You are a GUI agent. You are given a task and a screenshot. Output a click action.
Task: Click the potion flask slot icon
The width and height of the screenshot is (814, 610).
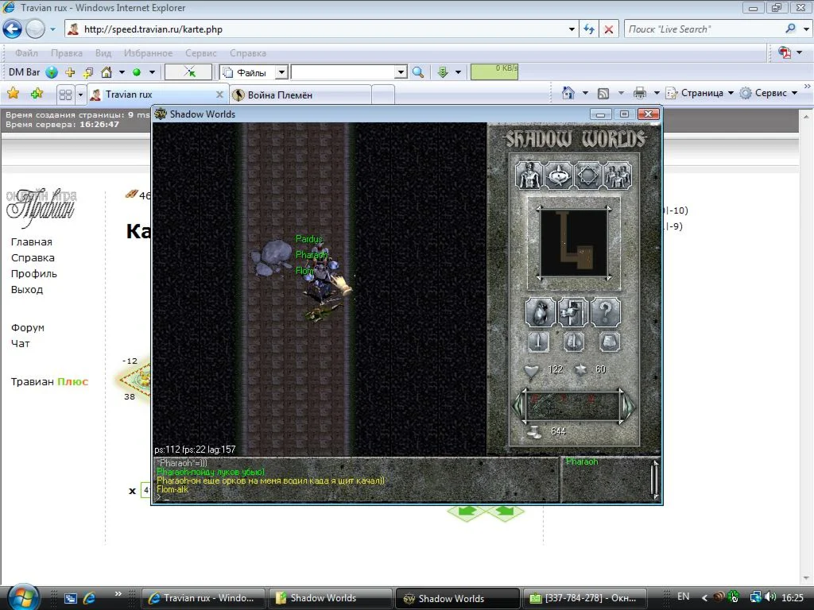tap(573, 342)
